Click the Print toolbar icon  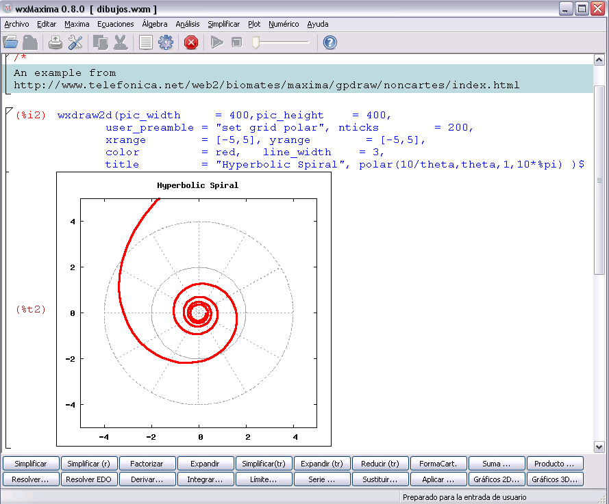pyautogui.click(x=55, y=42)
